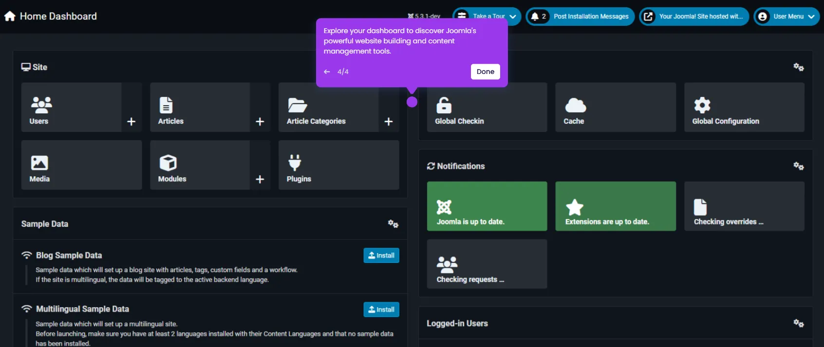Click Done in the tour popup
Viewport: 824px width, 347px height.
pyautogui.click(x=486, y=72)
